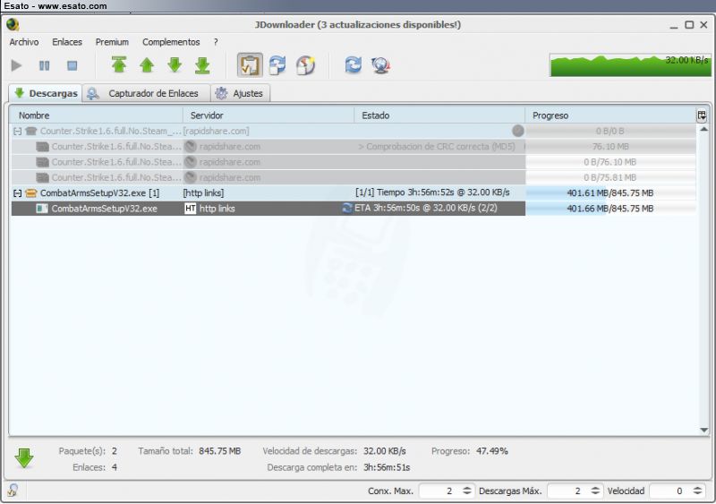Open the ? help menu

click(216, 42)
